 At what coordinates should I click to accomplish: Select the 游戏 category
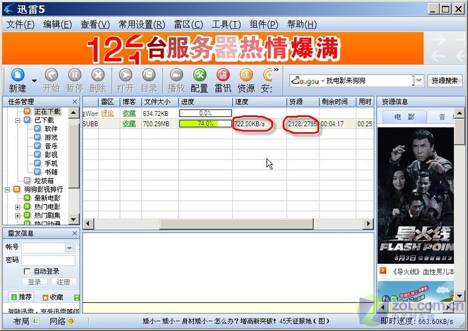(51, 137)
